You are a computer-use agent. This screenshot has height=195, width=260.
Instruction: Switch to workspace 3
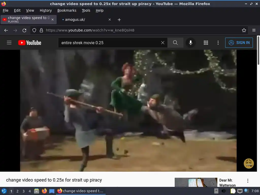(x=24, y=191)
